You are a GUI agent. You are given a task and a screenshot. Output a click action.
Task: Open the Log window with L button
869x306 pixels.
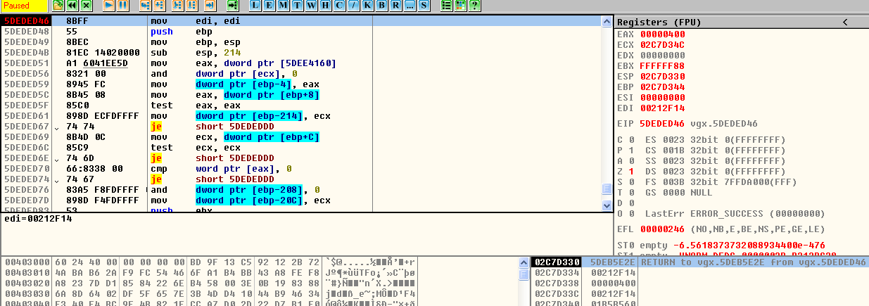tap(255, 6)
